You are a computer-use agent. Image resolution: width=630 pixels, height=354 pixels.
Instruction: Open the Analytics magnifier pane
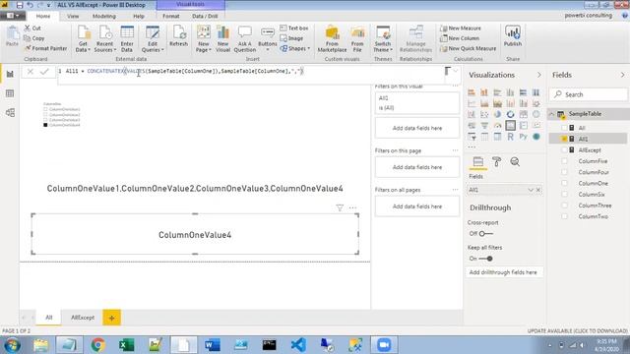click(x=515, y=161)
